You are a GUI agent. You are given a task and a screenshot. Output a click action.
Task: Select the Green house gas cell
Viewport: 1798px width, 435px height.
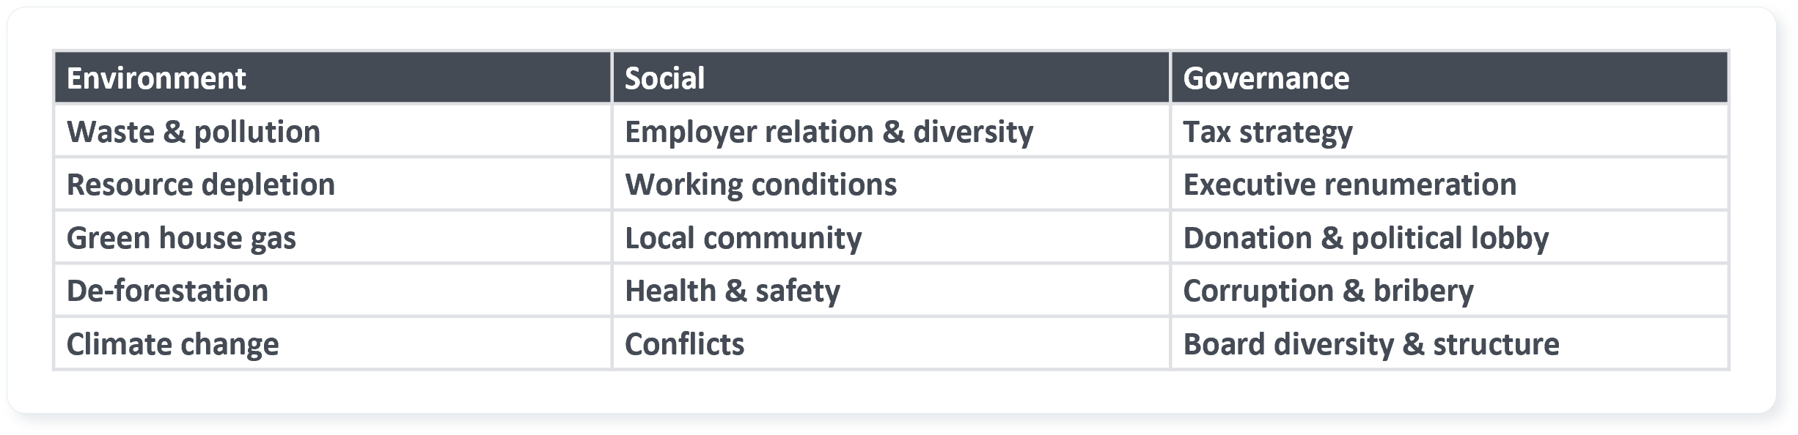[x=332, y=237]
